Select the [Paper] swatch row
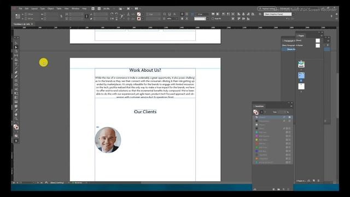This screenshot has height=197, width=350. tap(272, 125)
